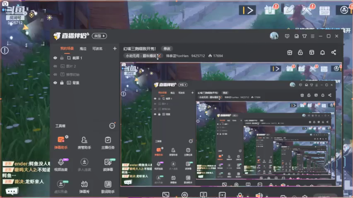
Task: Show the hidden text source layer
Action: click(x=55, y=74)
